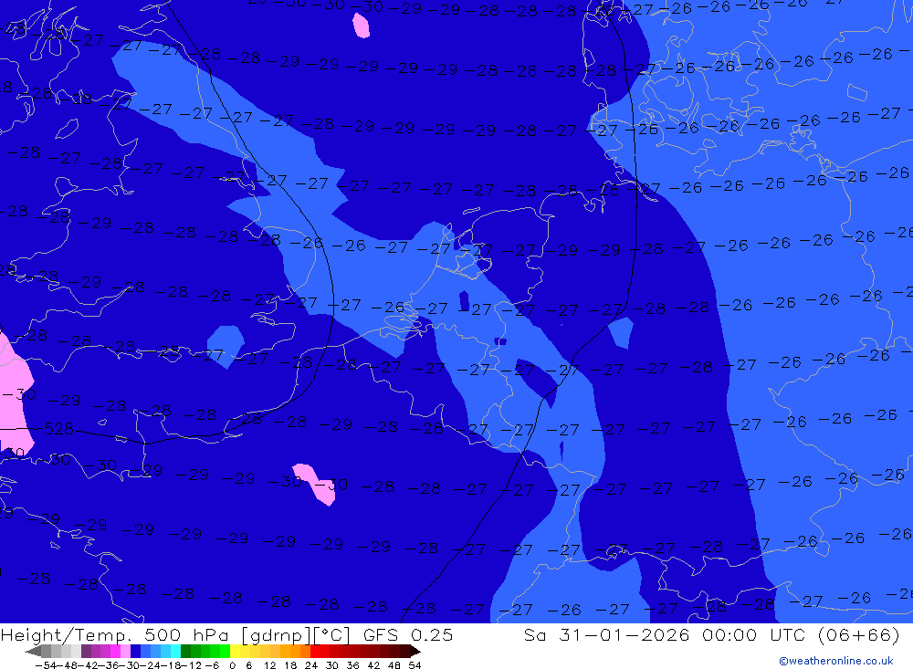The width and height of the screenshot is (913, 669).
Task: Click the bright green swatch in the legend bar
Action: click(225, 652)
